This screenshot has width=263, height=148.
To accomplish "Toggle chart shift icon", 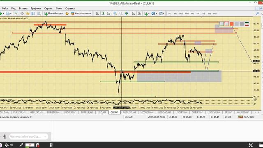I will [139, 14].
